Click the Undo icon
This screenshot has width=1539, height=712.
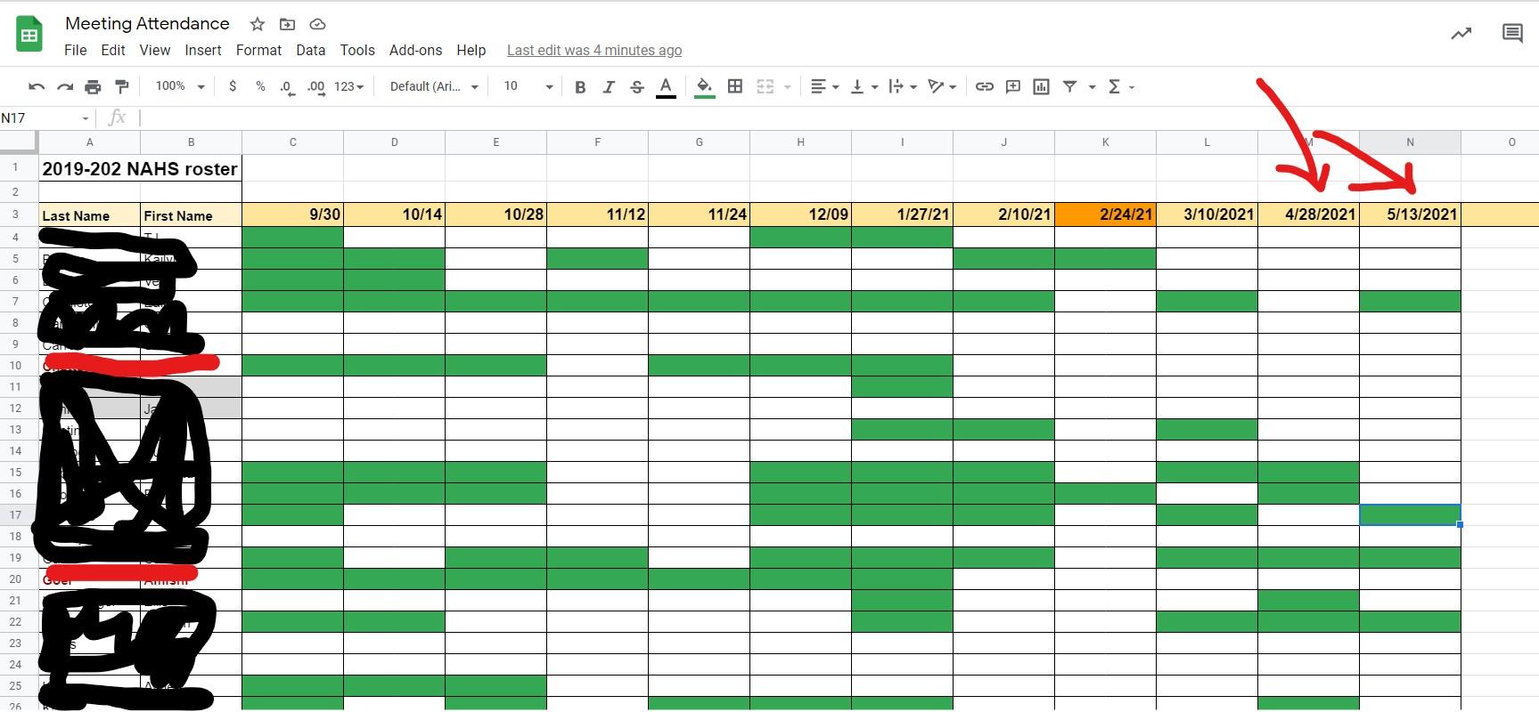pyautogui.click(x=37, y=86)
